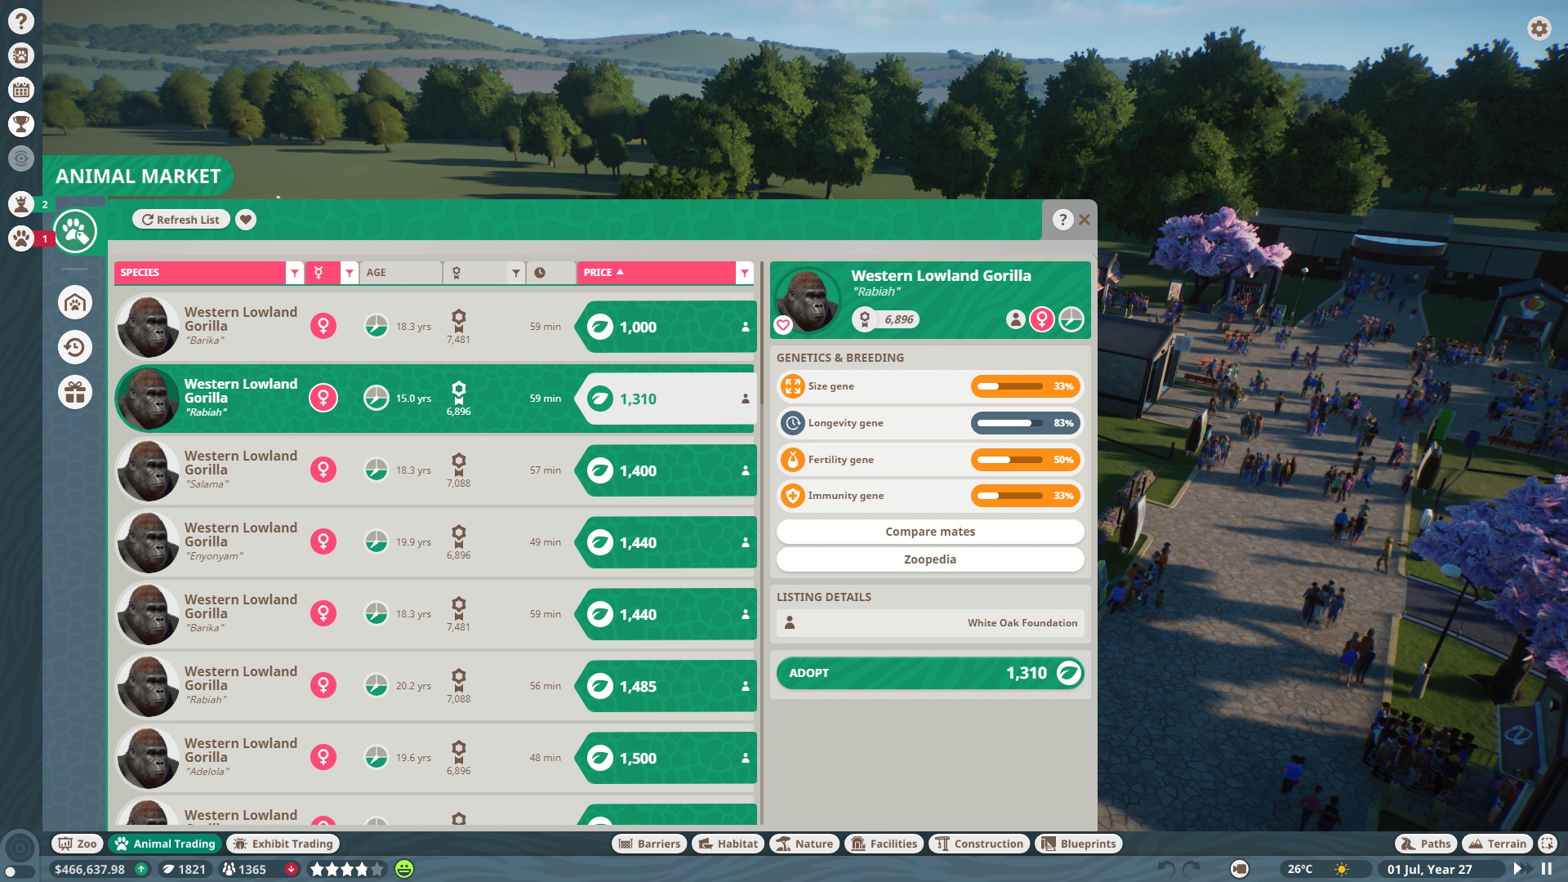Screen dimensions: 1568x882
Task: Select the animal market paw tab
Action: point(75,232)
